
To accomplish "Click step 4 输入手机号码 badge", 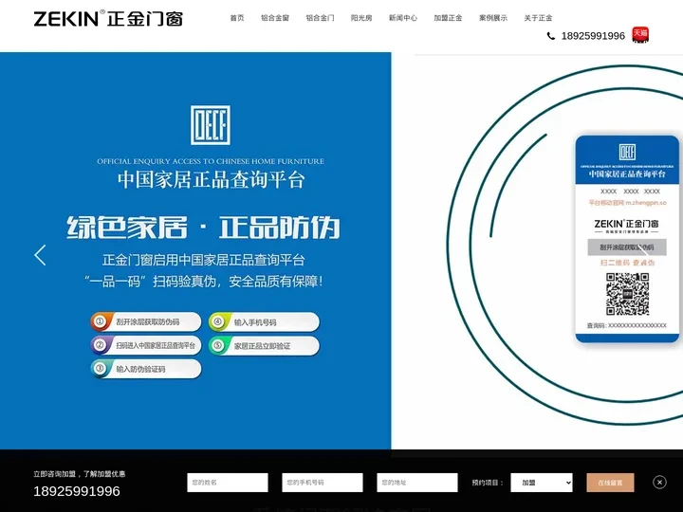I will click(x=264, y=322).
